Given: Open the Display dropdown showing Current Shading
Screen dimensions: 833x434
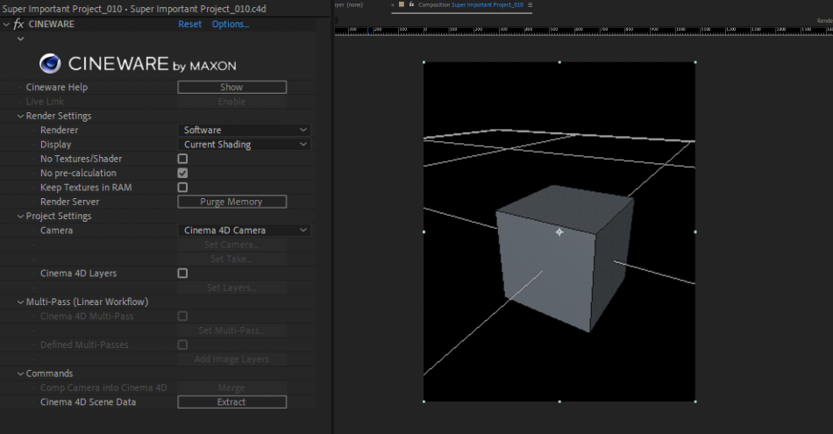Looking at the screenshot, I should 245,145.
